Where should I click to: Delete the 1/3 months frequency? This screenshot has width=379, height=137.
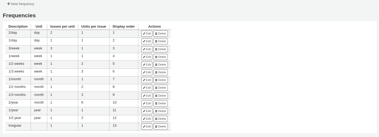[160, 96]
